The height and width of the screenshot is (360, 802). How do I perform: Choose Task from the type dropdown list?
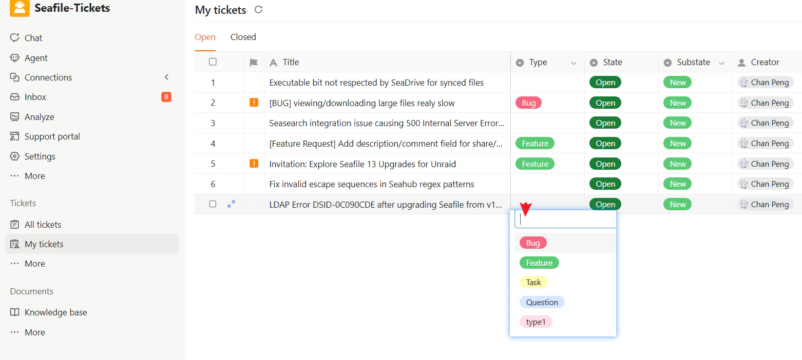click(533, 282)
